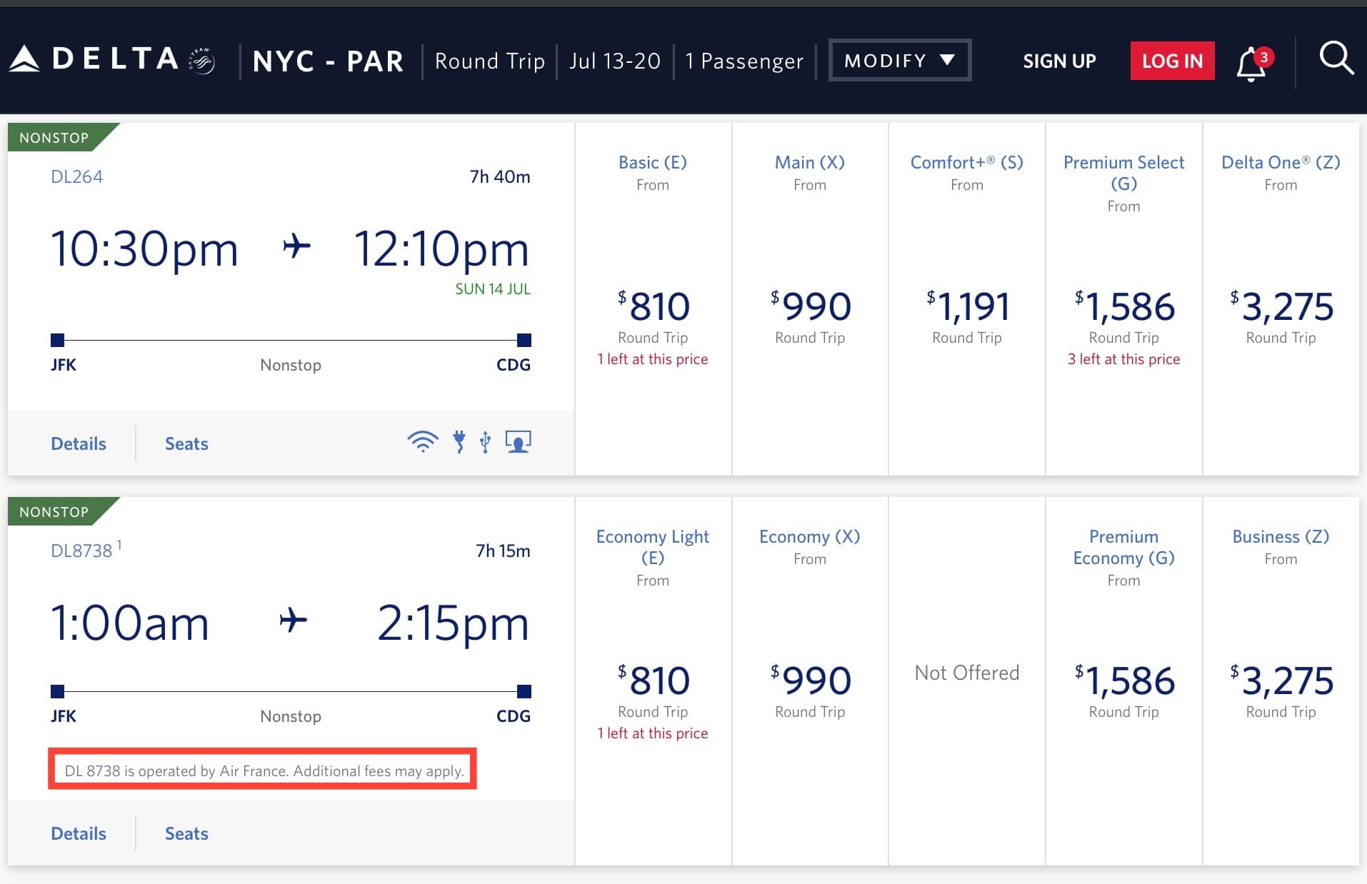Select the $1,191 Comfort+ fare
This screenshot has width=1367, height=884.
967,307
